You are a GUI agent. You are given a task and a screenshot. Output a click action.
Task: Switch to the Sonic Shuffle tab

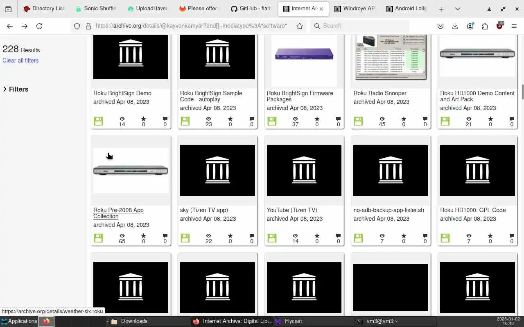point(96,9)
